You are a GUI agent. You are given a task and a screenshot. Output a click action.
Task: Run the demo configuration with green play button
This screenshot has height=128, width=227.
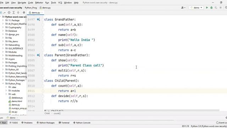[x=207, y=7]
